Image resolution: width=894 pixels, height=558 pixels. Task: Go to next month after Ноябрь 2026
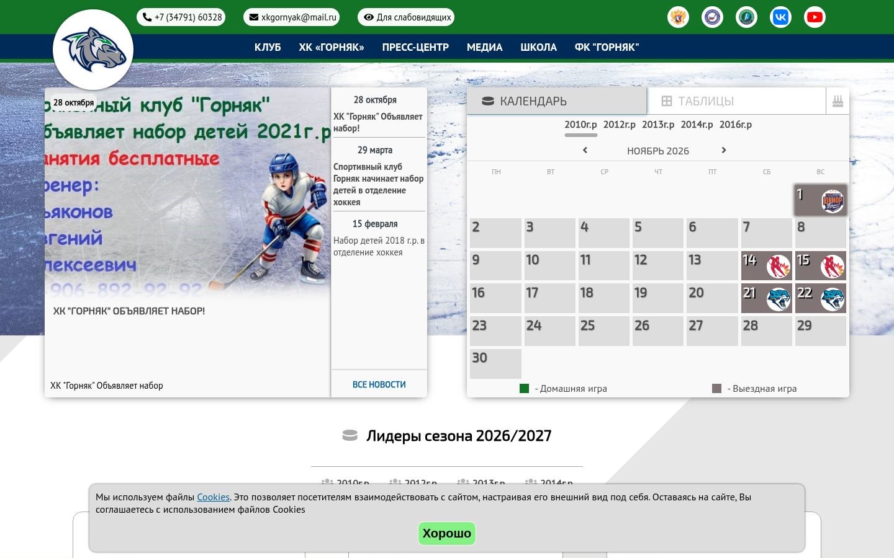[x=724, y=150]
